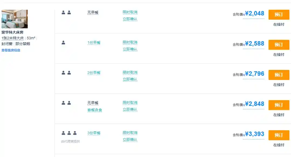The width and height of the screenshot is (291, 157).
Task: Open the 查看客房信息 link
Action: click(11, 50)
